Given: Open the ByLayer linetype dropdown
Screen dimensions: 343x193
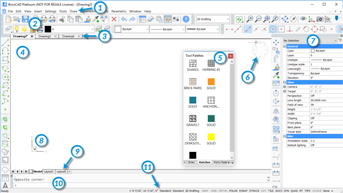Looking at the screenshot, I should point(167,29).
